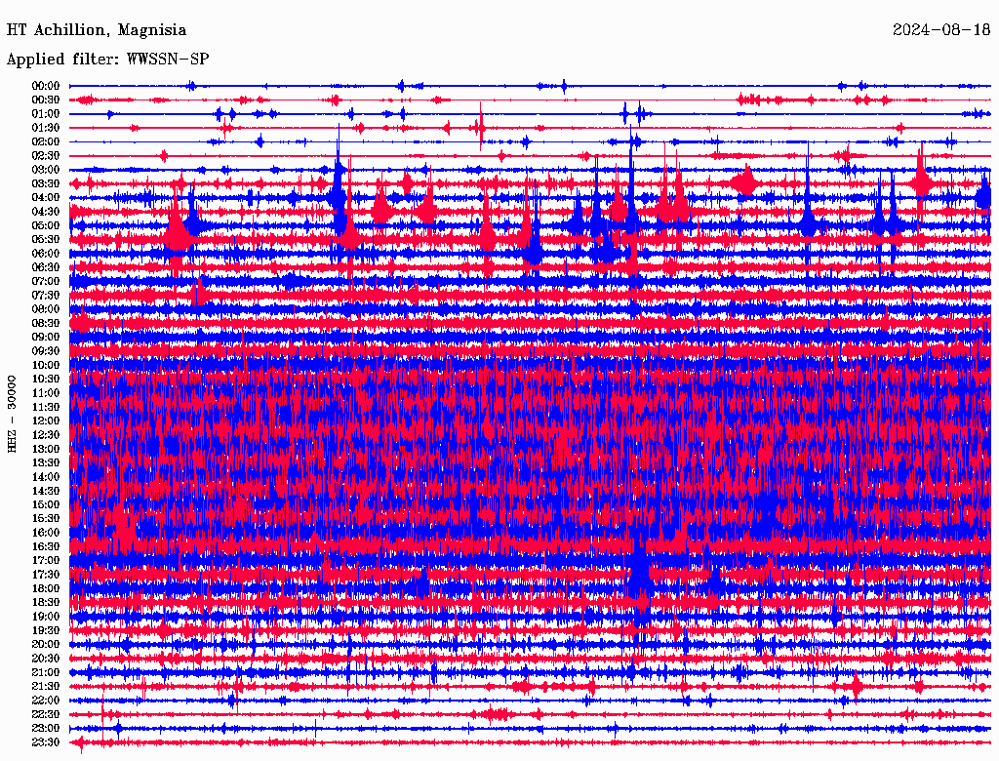Click the station title 'HT Achillion, Magnisia'
The width and height of the screenshot is (999, 761).
coord(97,30)
